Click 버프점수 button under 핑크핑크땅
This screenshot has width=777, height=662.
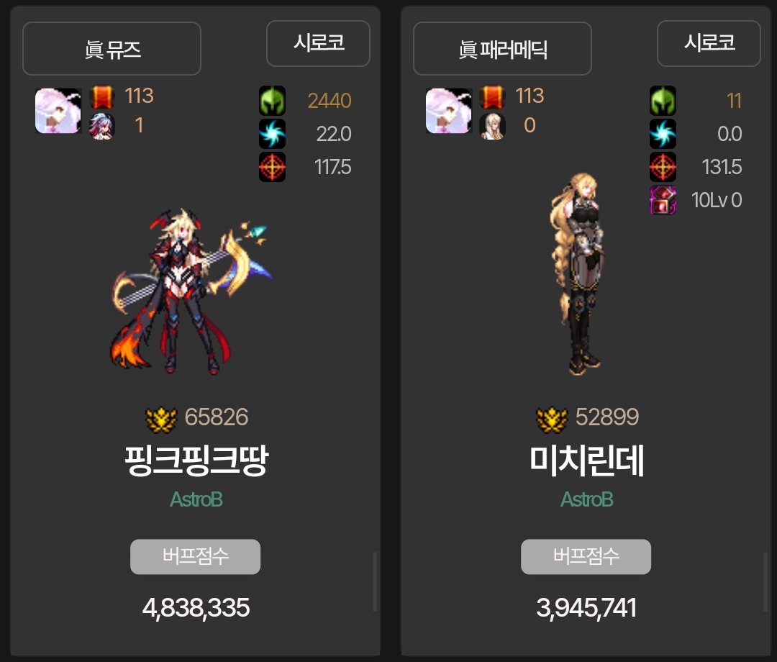click(x=195, y=556)
